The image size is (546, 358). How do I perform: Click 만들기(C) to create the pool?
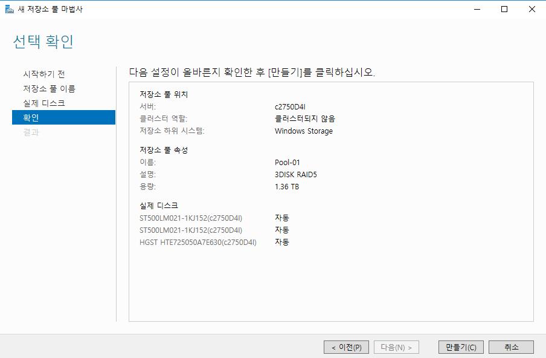(461, 347)
